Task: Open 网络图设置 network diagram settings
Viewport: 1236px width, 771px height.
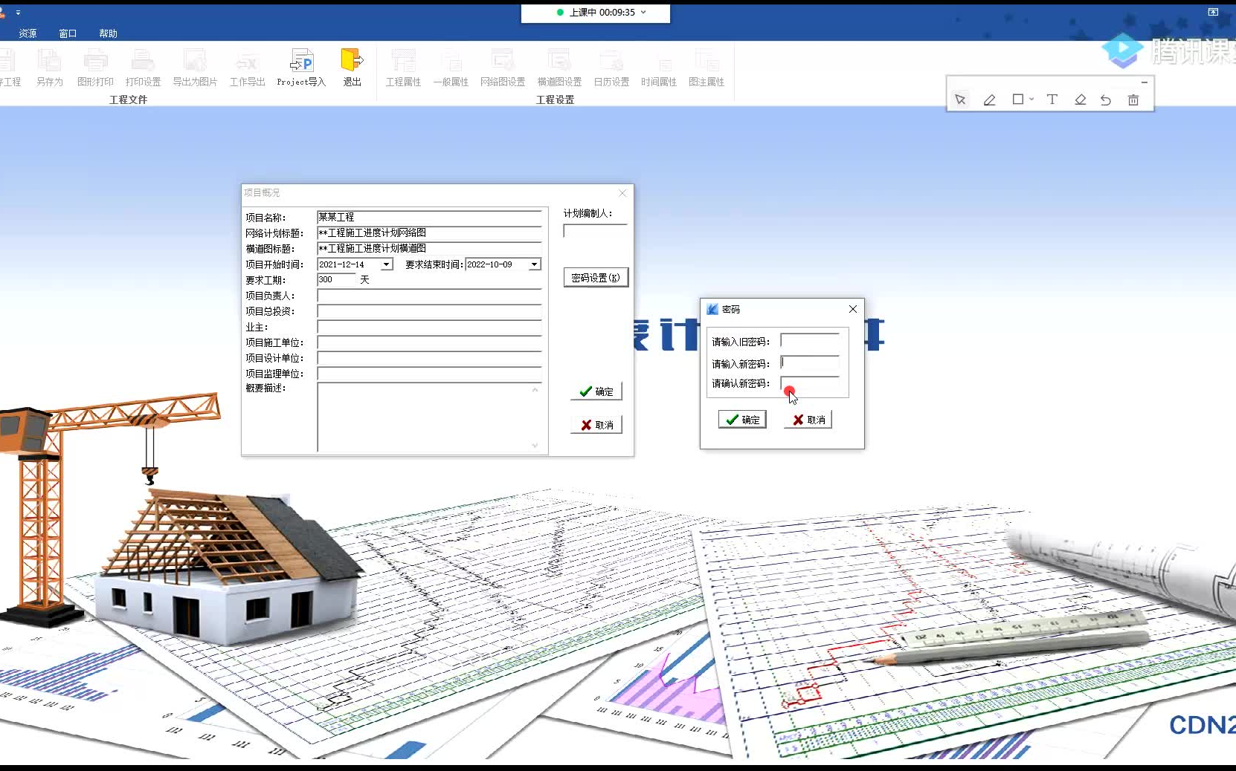Action: click(503, 68)
